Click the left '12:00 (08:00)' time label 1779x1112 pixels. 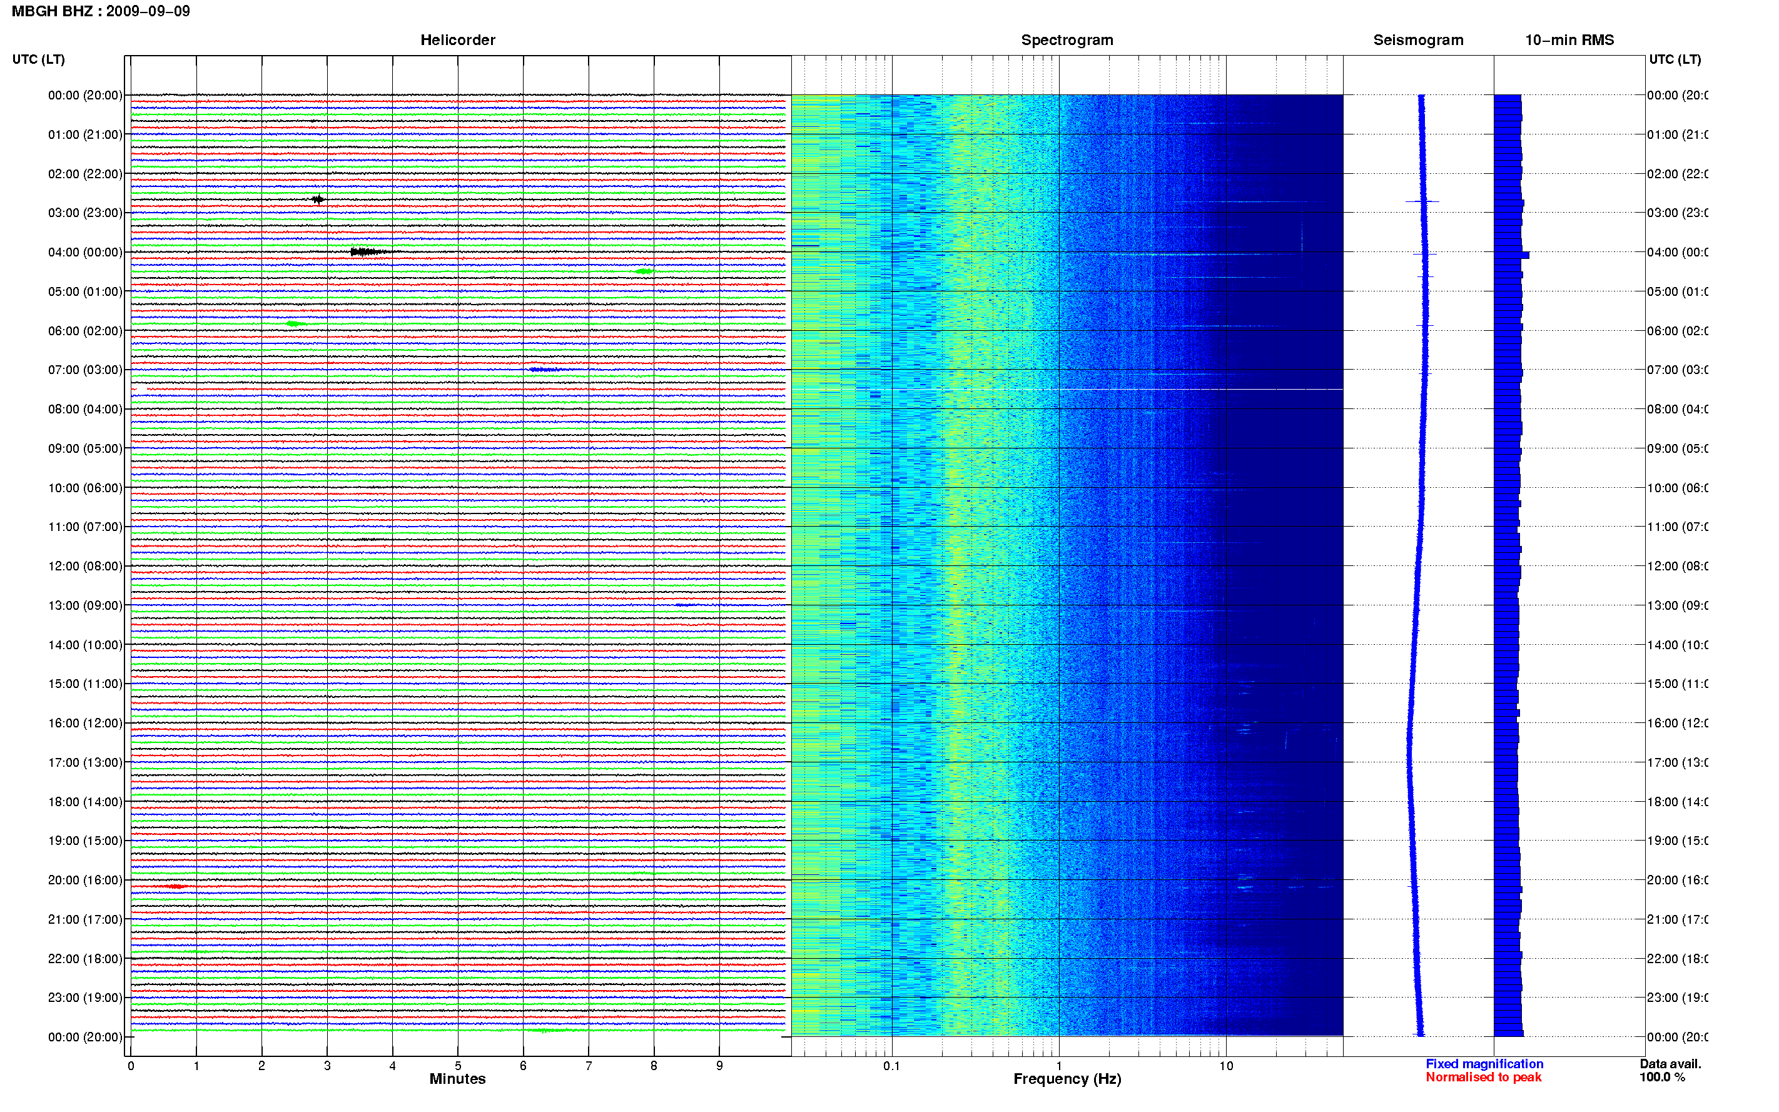pyautogui.click(x=85, y=566)
